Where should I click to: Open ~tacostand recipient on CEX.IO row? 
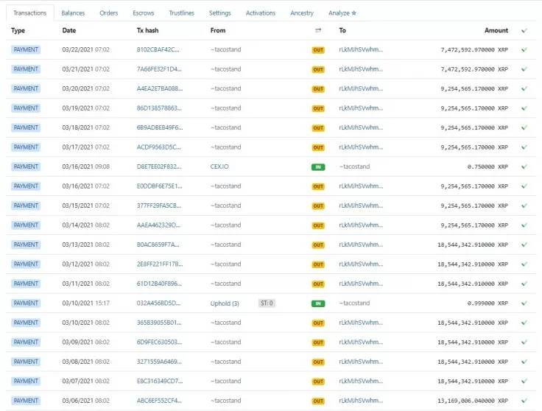point(354,166)
